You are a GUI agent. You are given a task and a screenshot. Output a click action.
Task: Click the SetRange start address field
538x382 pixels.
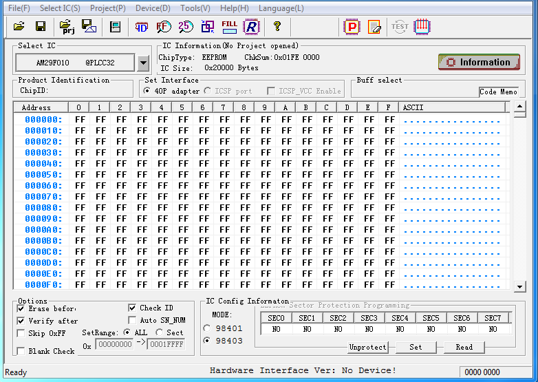(114, 345)
